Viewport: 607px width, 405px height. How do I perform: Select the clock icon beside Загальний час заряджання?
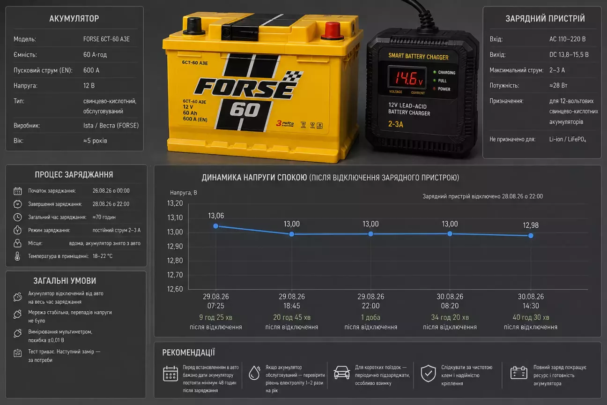pyautogui.click(x=18, y=217)
